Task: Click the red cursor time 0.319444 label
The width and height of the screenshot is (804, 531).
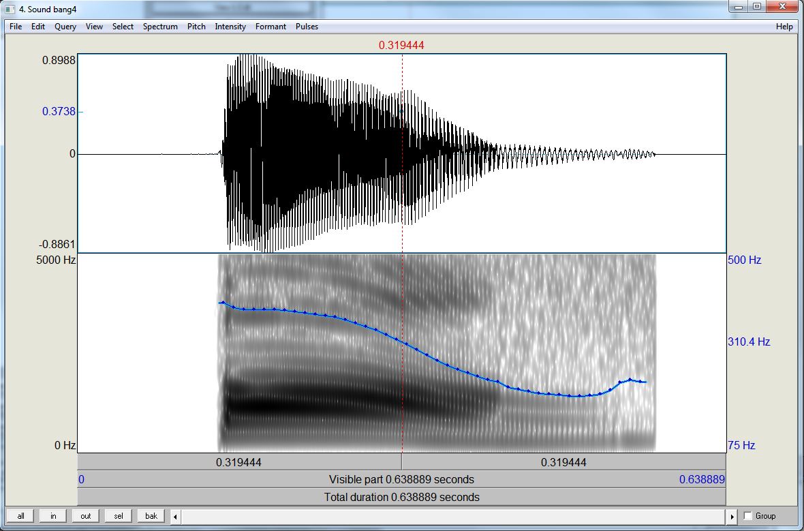Action: 401,45
